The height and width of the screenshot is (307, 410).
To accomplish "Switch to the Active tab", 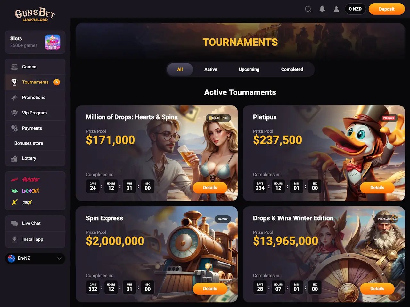I will tap(211, 69).
